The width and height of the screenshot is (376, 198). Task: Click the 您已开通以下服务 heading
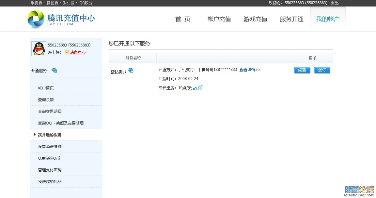(129, 44)
